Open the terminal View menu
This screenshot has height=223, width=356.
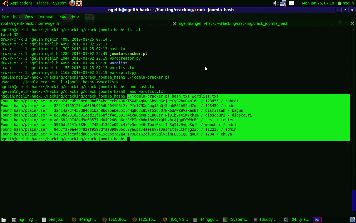29,16
